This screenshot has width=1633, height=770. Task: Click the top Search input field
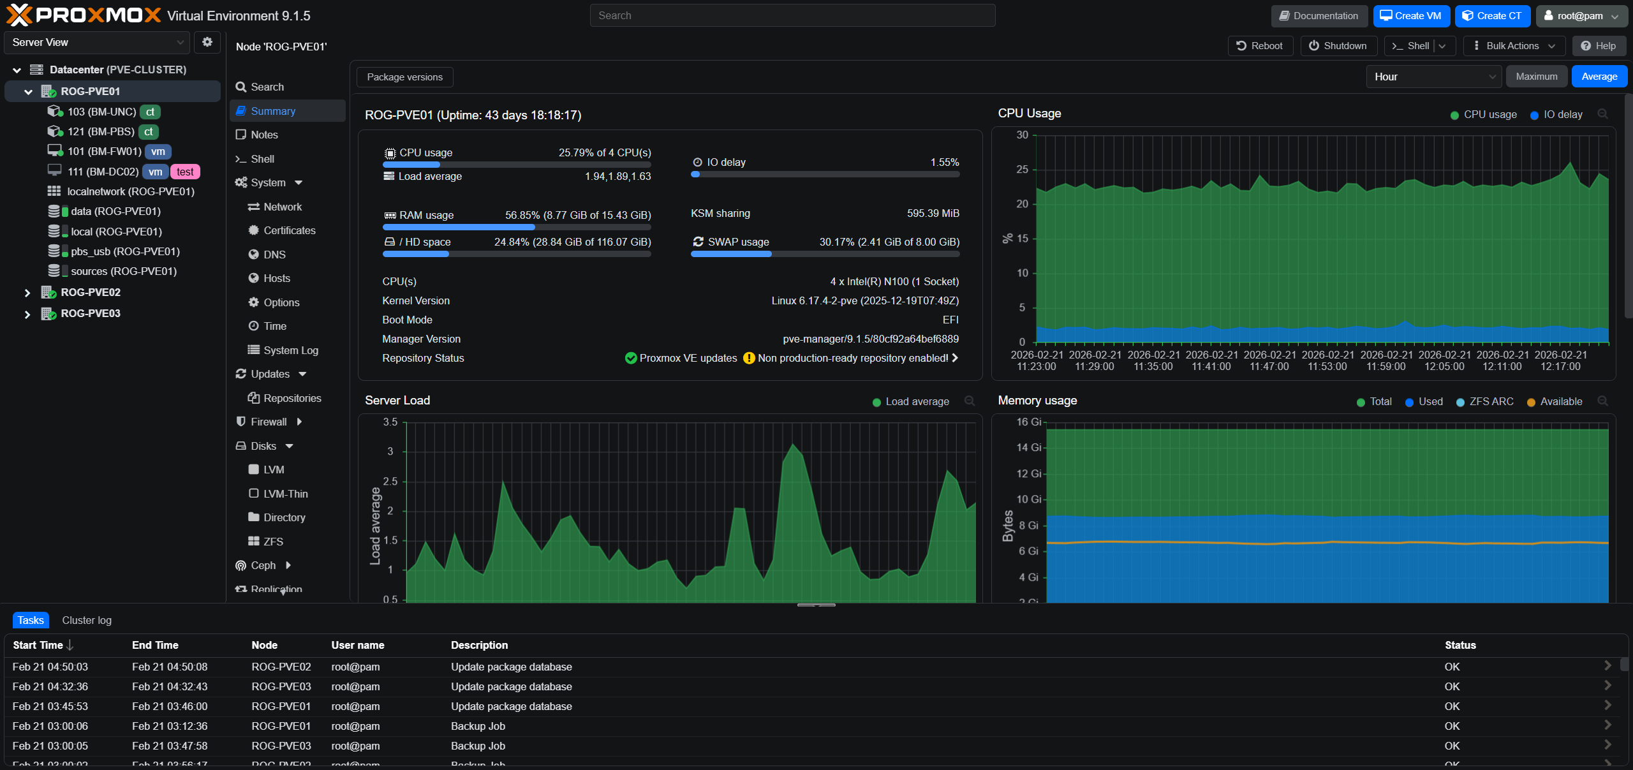[x=792, y=15]
